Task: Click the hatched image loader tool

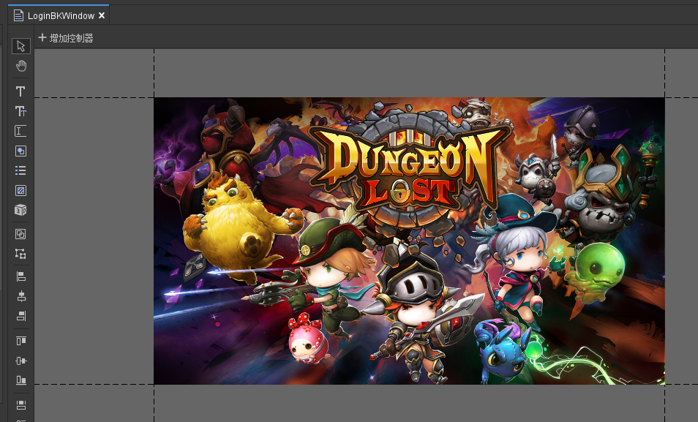Action: (x=21, y=190)
